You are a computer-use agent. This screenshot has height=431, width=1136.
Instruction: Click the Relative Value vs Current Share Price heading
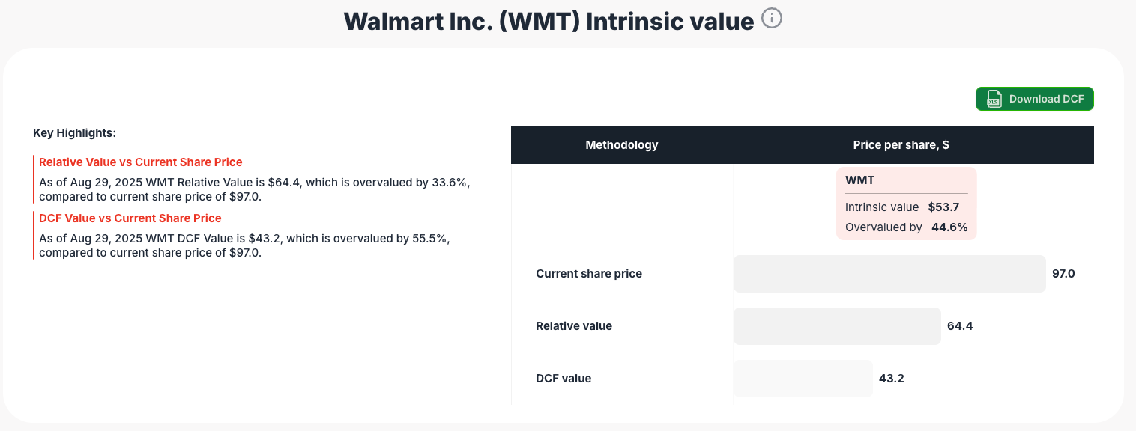[x=140, y=162]
